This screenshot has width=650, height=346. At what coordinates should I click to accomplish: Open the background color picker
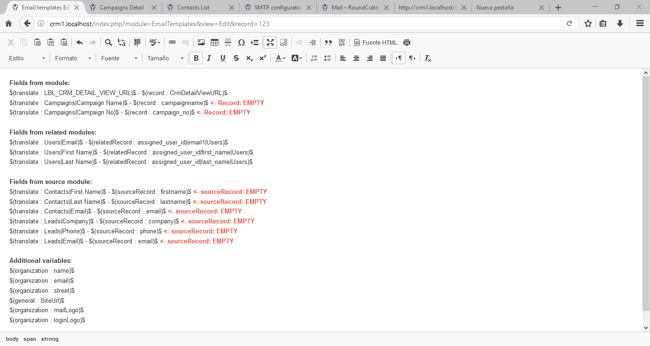[297, 58]
